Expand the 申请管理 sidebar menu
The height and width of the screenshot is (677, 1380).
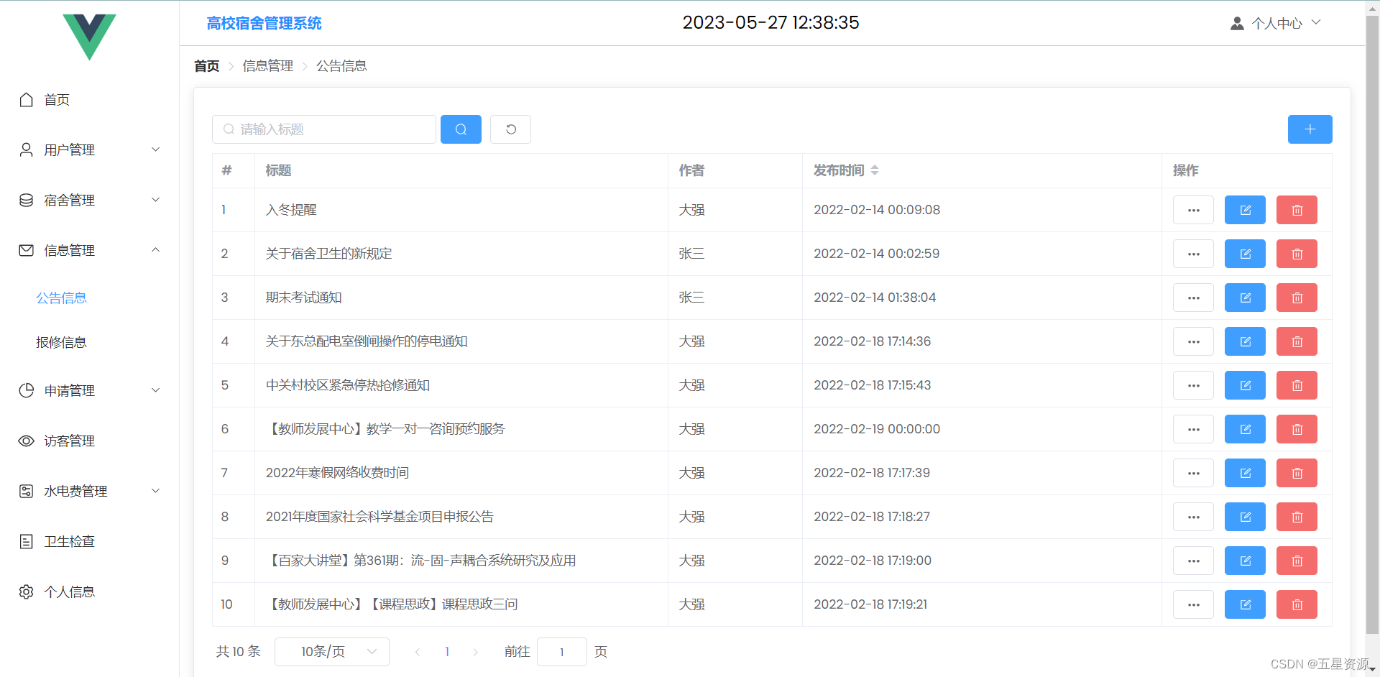pyautogui.click(x=89, y=390)
